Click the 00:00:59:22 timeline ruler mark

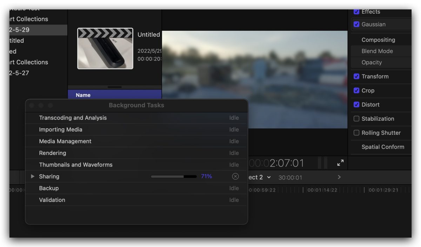tap(262, 190)
